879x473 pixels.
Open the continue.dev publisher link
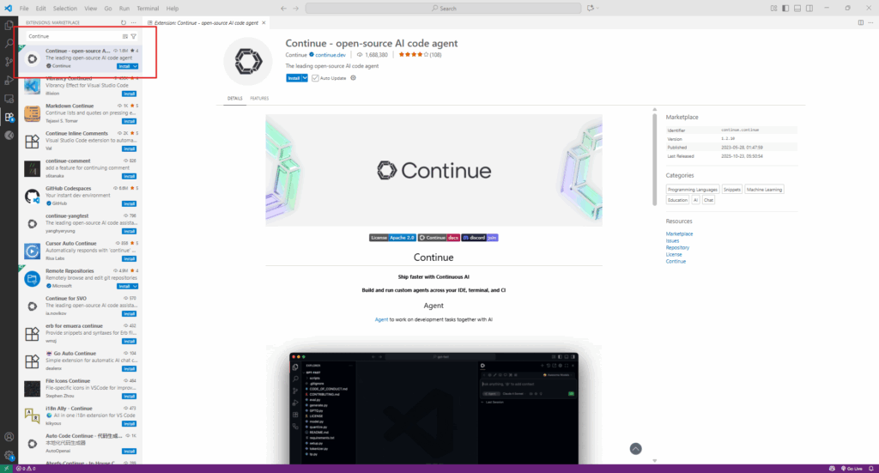click(x=330, y=55)
